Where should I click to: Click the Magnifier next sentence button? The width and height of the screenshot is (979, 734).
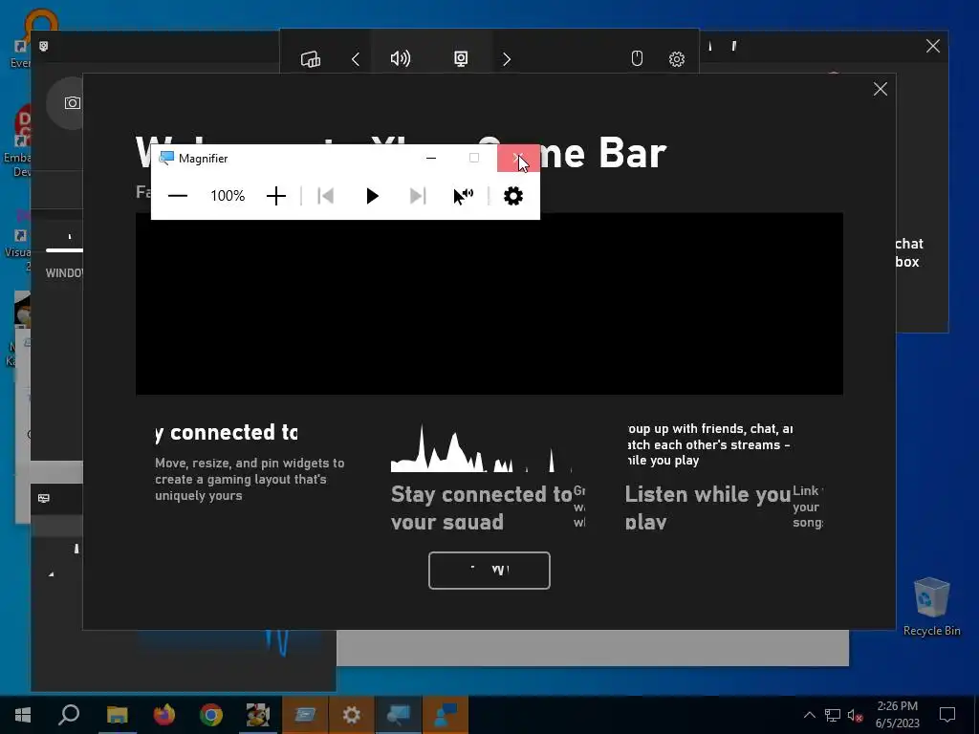click(418, 196)
